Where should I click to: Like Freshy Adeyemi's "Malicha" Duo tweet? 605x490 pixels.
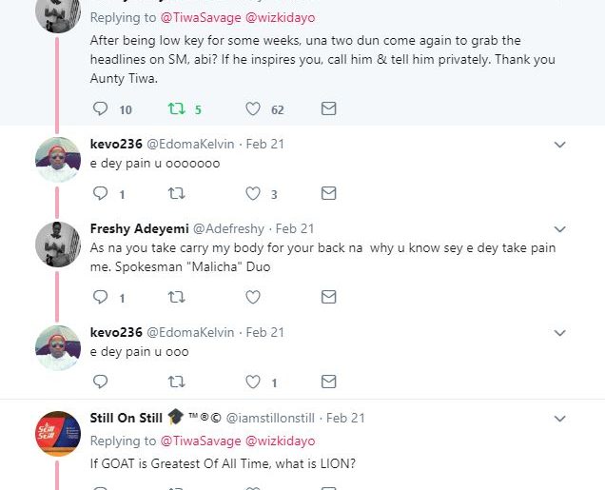(253, 298)
